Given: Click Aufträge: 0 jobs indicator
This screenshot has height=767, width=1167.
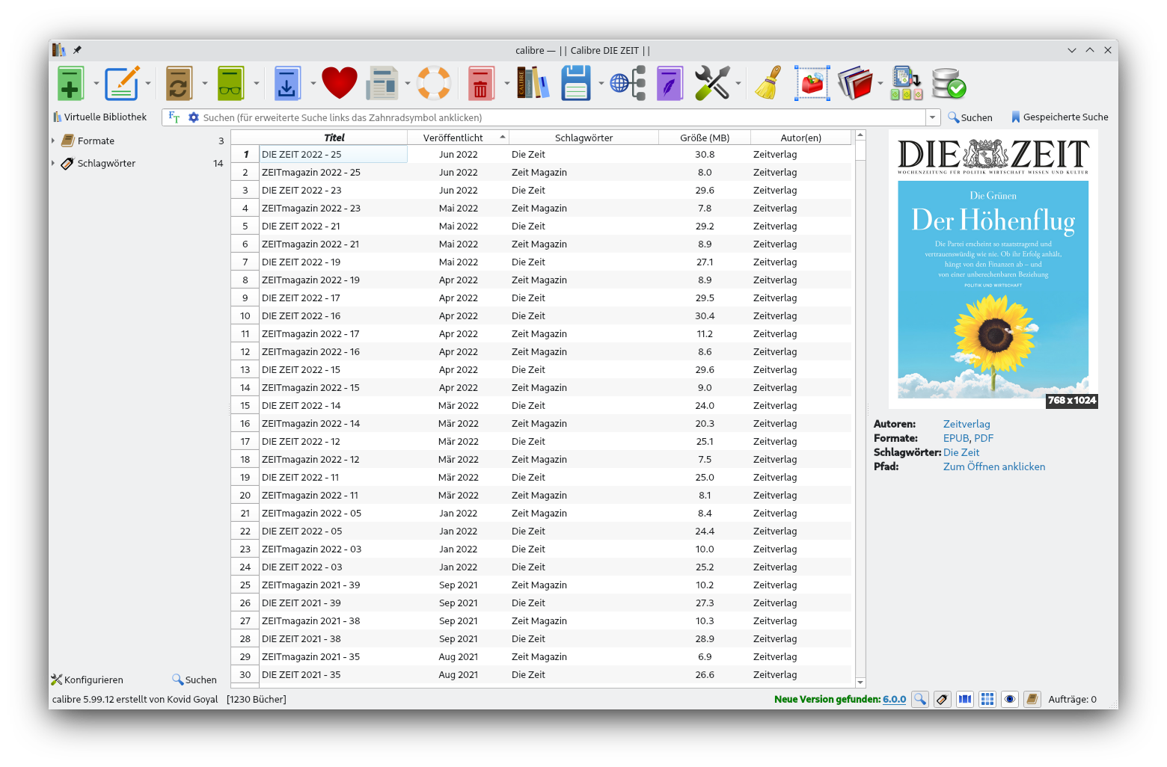Looking at the screenshot, I should pos(1072,700).
